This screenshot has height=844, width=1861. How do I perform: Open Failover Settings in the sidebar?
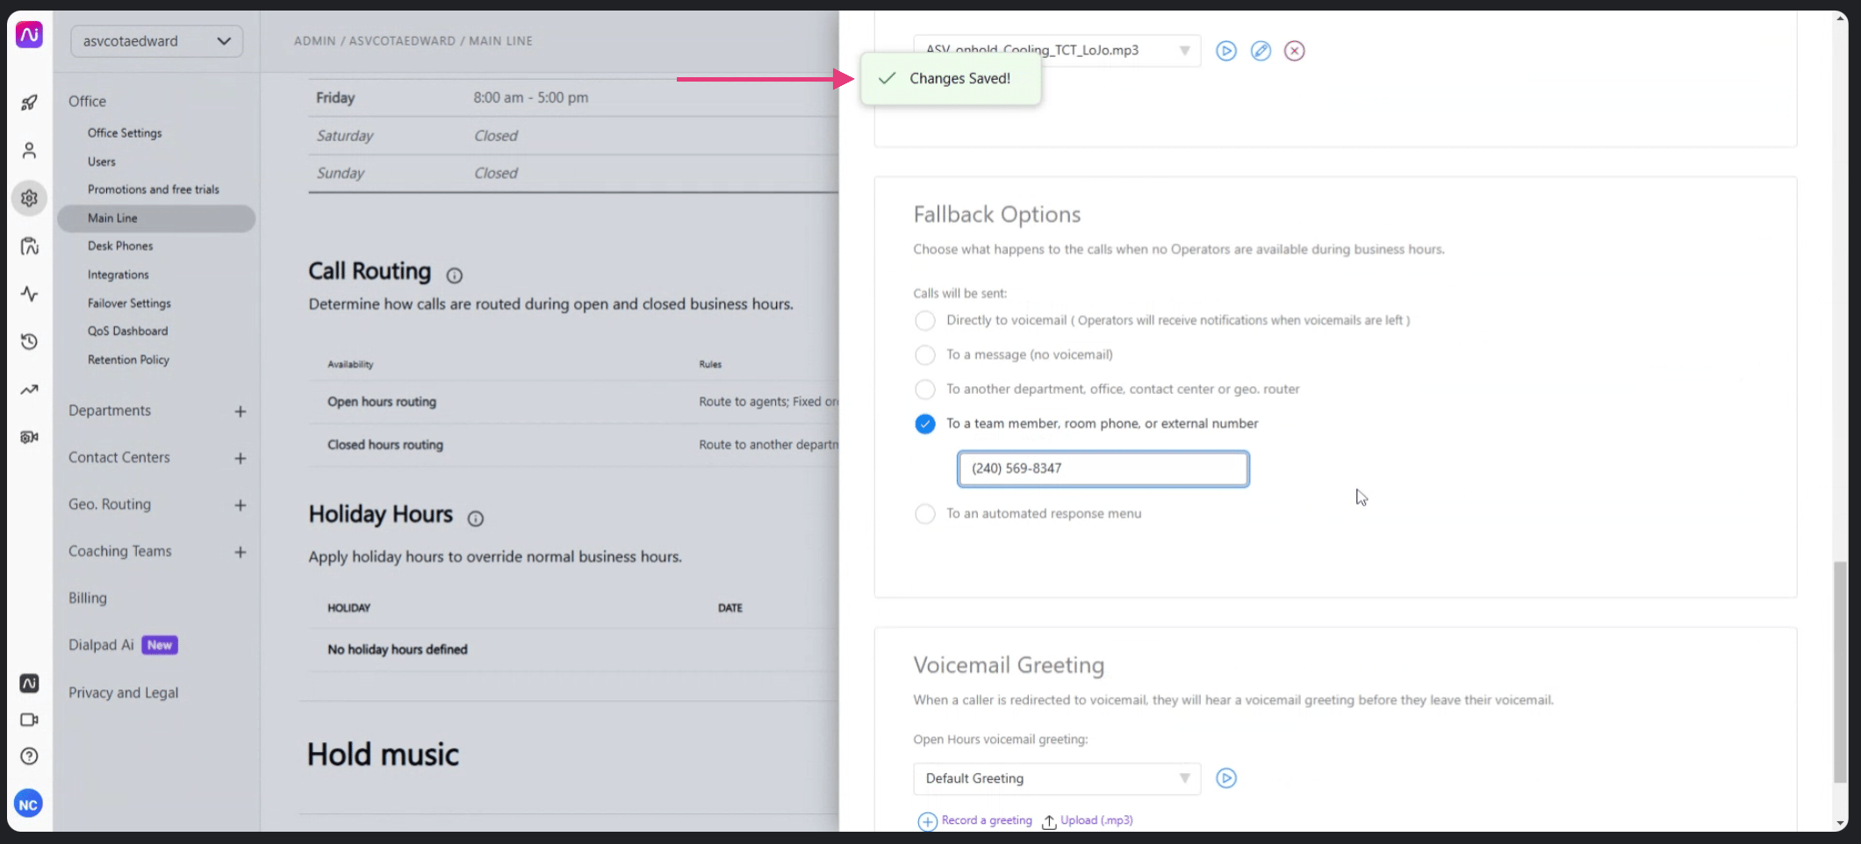point(129,303)
